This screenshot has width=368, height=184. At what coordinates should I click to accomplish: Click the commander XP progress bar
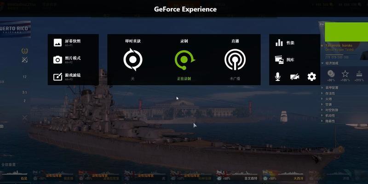click(x=340, y=54)
